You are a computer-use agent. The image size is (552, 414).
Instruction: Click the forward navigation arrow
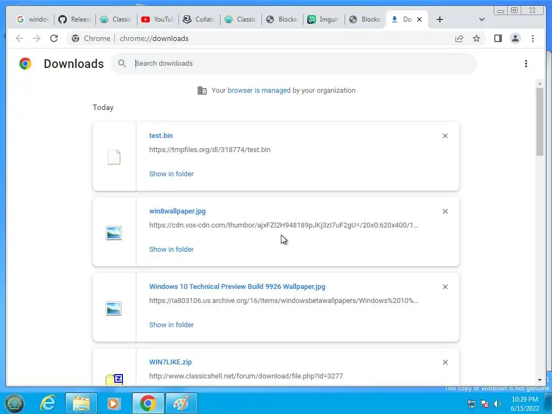(x=37, y=38)
